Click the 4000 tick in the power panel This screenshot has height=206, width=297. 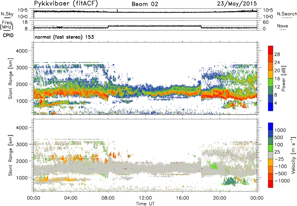coord(22,51)
